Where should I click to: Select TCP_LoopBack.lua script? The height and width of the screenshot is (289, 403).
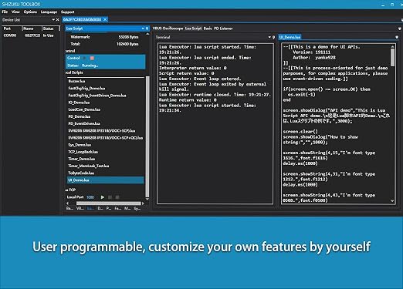tap(83, 152)
